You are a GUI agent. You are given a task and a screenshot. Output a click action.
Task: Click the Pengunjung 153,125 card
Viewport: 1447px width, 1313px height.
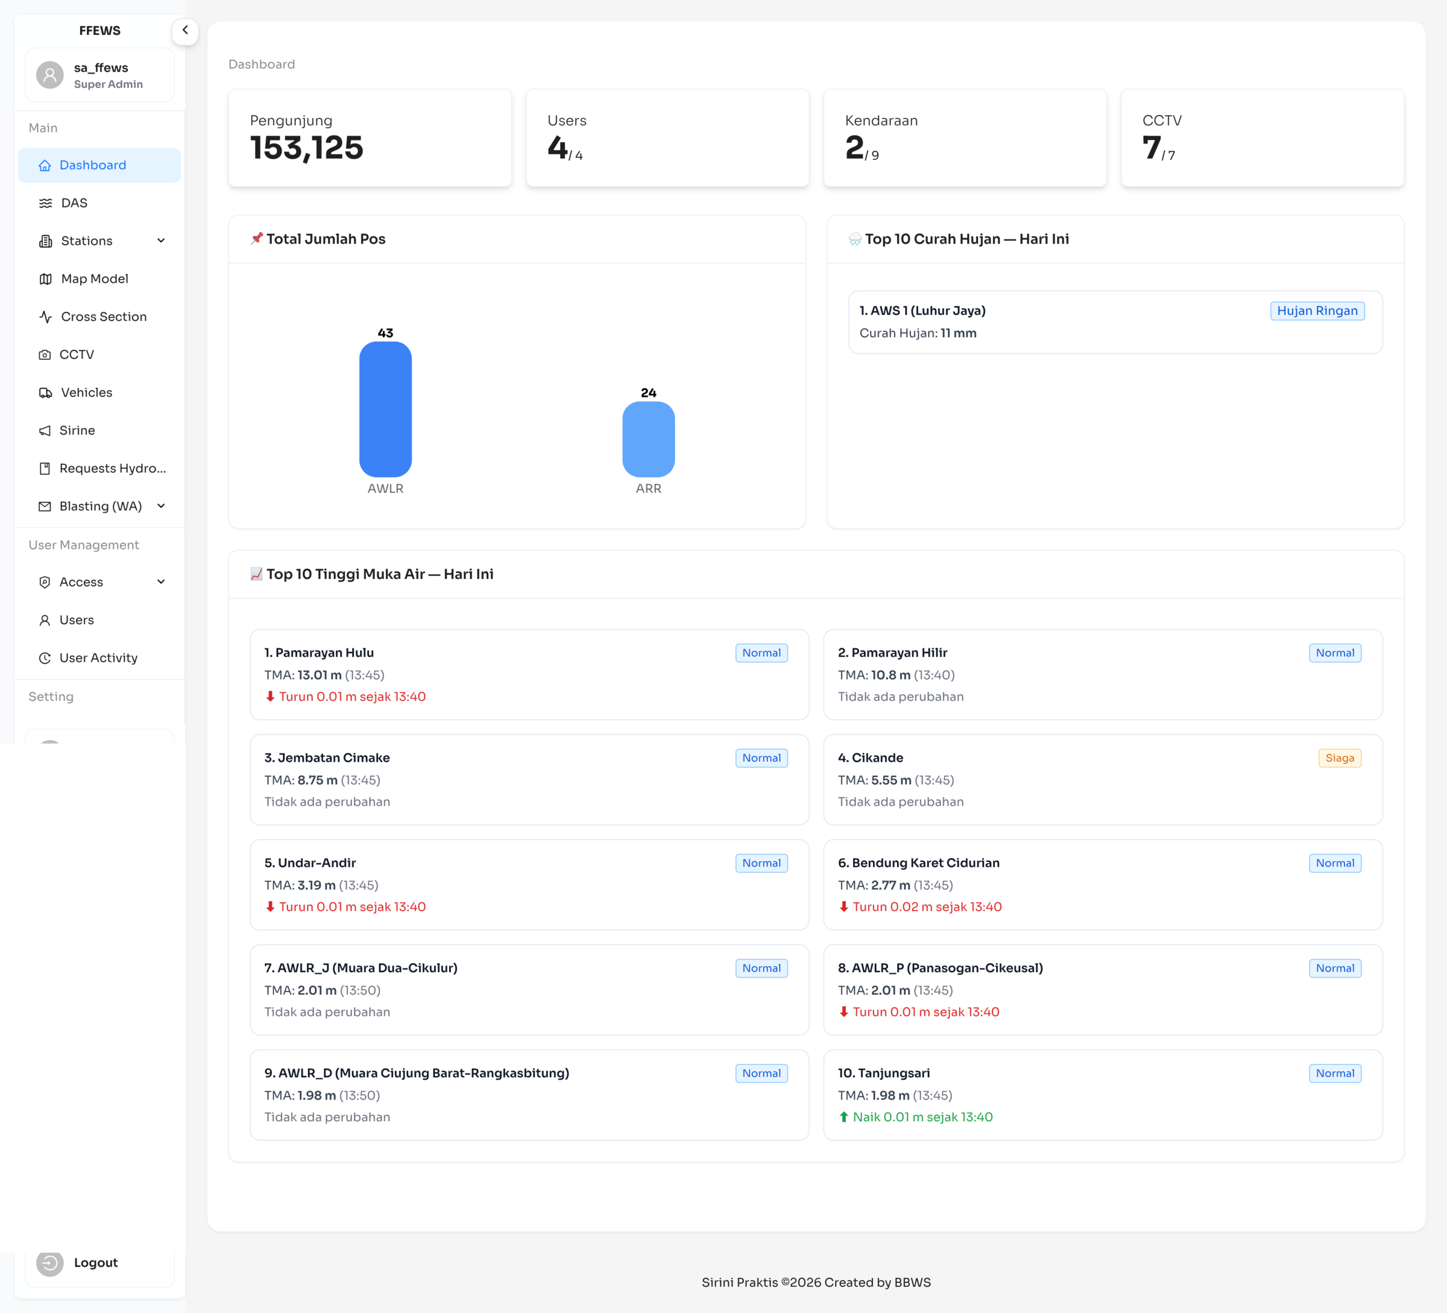370,138
